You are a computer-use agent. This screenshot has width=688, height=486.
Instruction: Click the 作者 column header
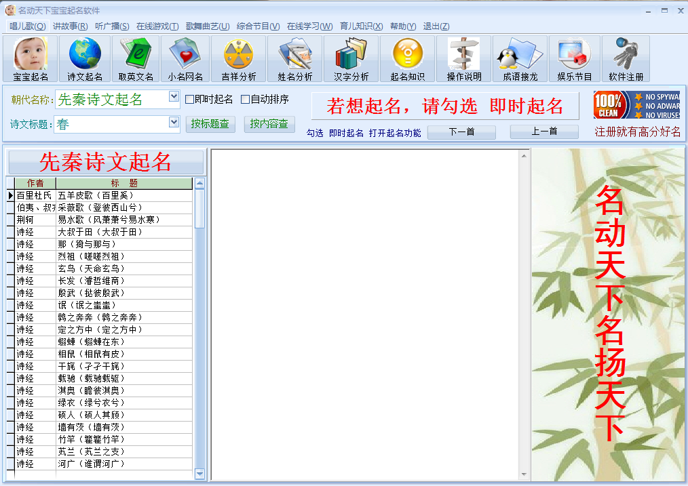(x=35, y=183)
